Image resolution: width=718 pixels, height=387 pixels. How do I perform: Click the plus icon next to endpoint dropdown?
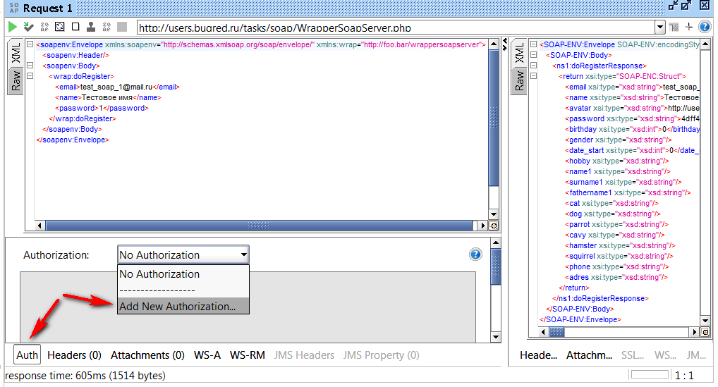[x=688, y=27]
